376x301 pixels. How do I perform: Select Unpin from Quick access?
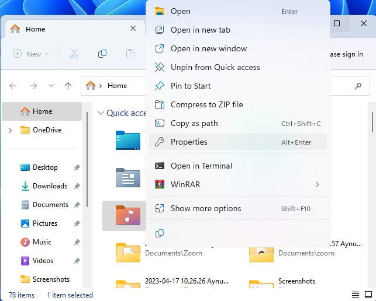click(237, 68)
